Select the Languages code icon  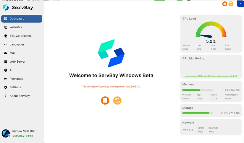click(6, 44)
